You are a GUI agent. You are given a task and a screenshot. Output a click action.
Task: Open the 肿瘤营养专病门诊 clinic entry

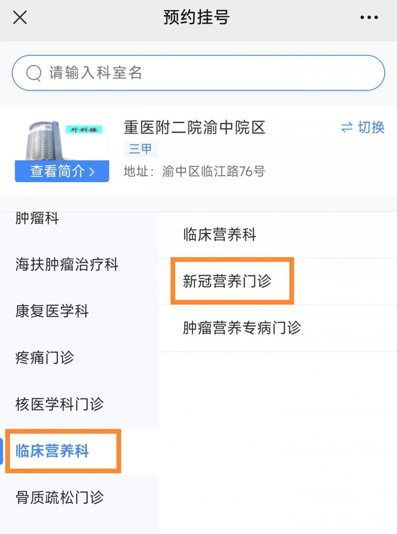point(244,327)
